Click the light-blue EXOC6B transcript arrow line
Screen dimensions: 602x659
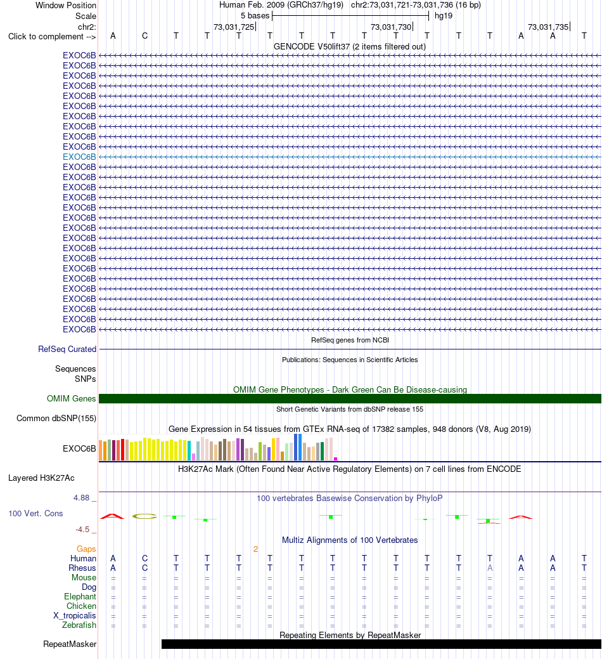click(350, 157)
